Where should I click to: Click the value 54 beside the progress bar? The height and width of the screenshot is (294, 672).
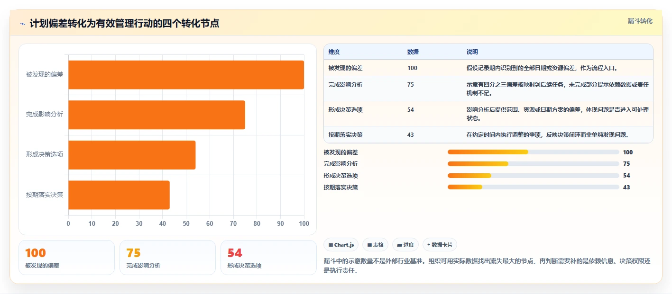coord(626,176)
